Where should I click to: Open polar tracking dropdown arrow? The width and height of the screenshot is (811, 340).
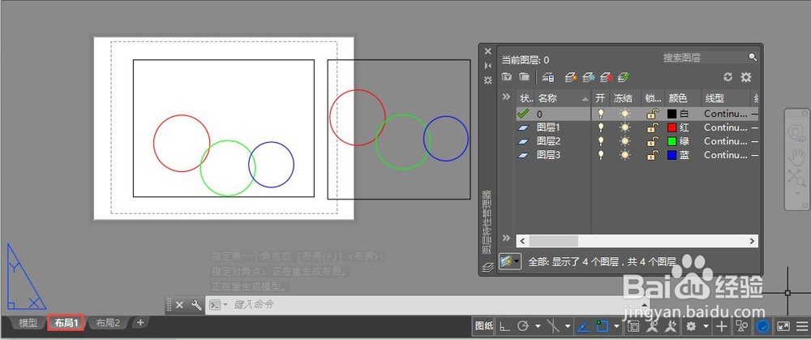tap(538, 326)
